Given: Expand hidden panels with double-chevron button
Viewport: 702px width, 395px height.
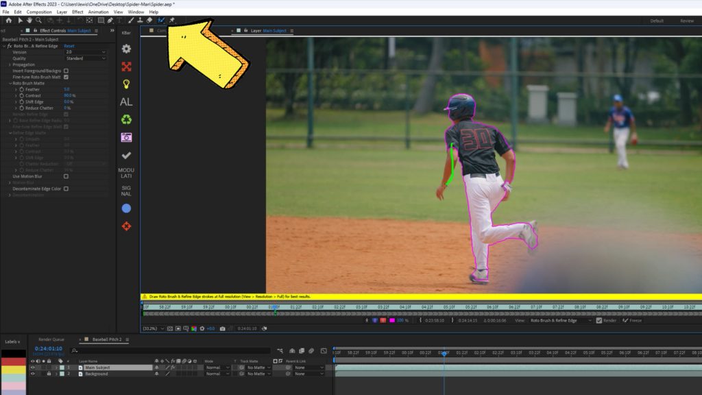Looking at the screenshot, I should click(x=112, y=31).
